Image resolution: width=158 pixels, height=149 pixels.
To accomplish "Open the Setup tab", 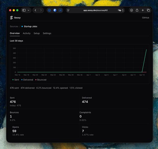I will 37,33.
